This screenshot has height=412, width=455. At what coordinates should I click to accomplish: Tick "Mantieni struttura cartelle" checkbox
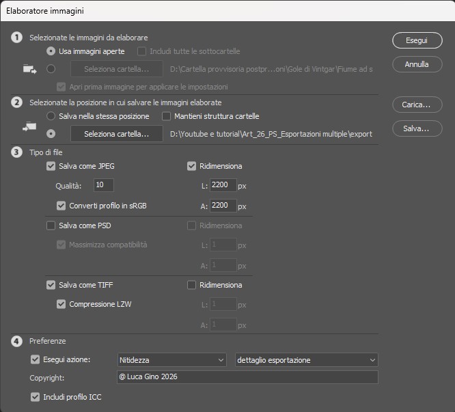(x=166, y=116)
